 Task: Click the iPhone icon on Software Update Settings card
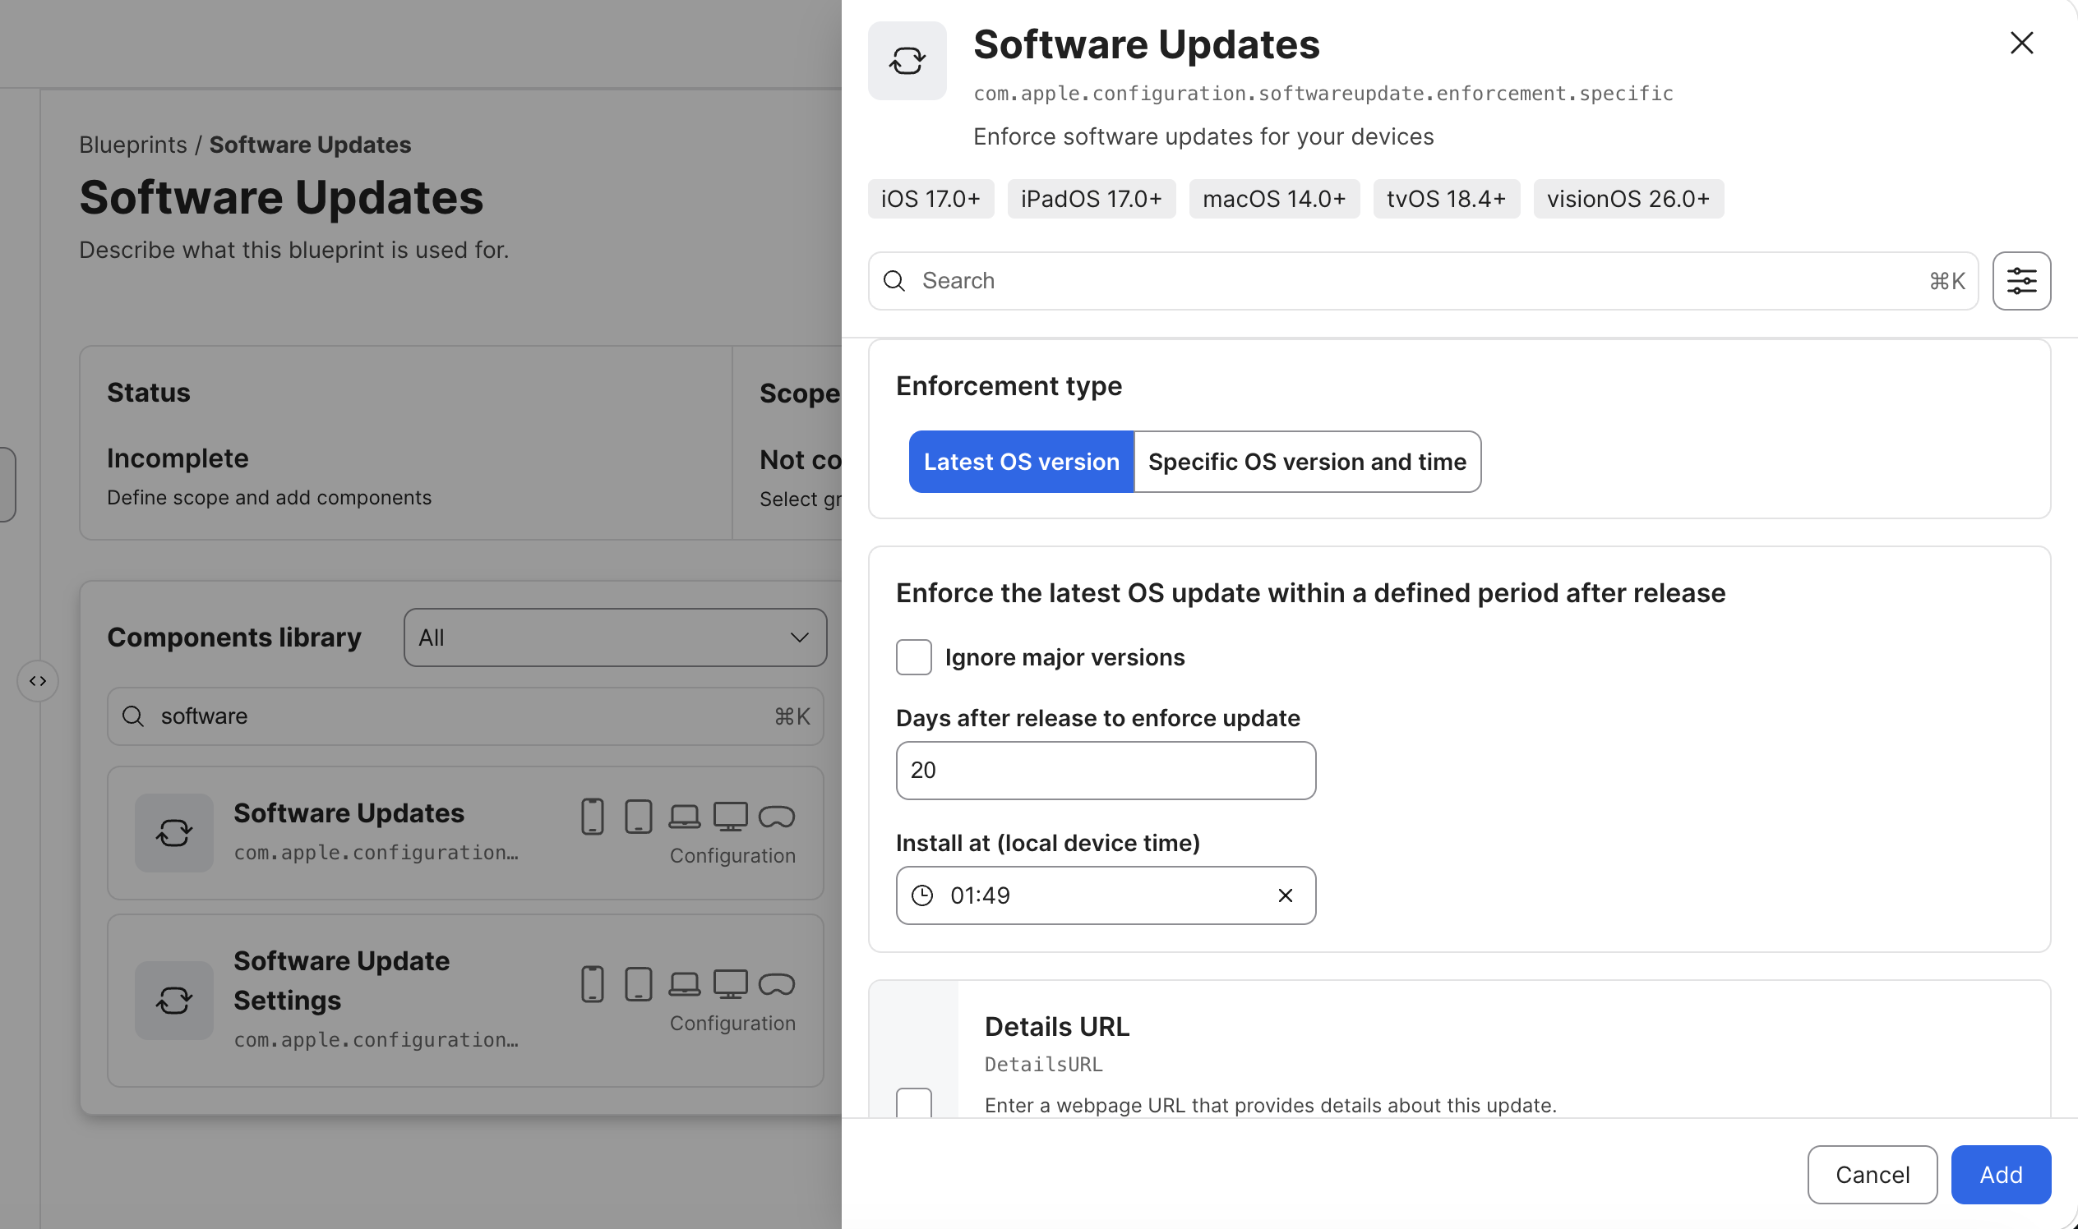(592, 984)
